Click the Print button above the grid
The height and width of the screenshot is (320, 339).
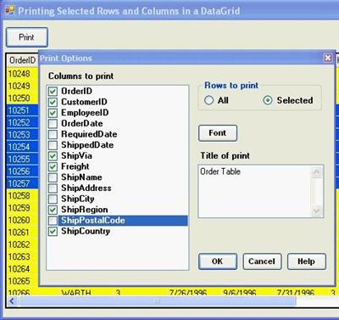click(x=27, y=37)
